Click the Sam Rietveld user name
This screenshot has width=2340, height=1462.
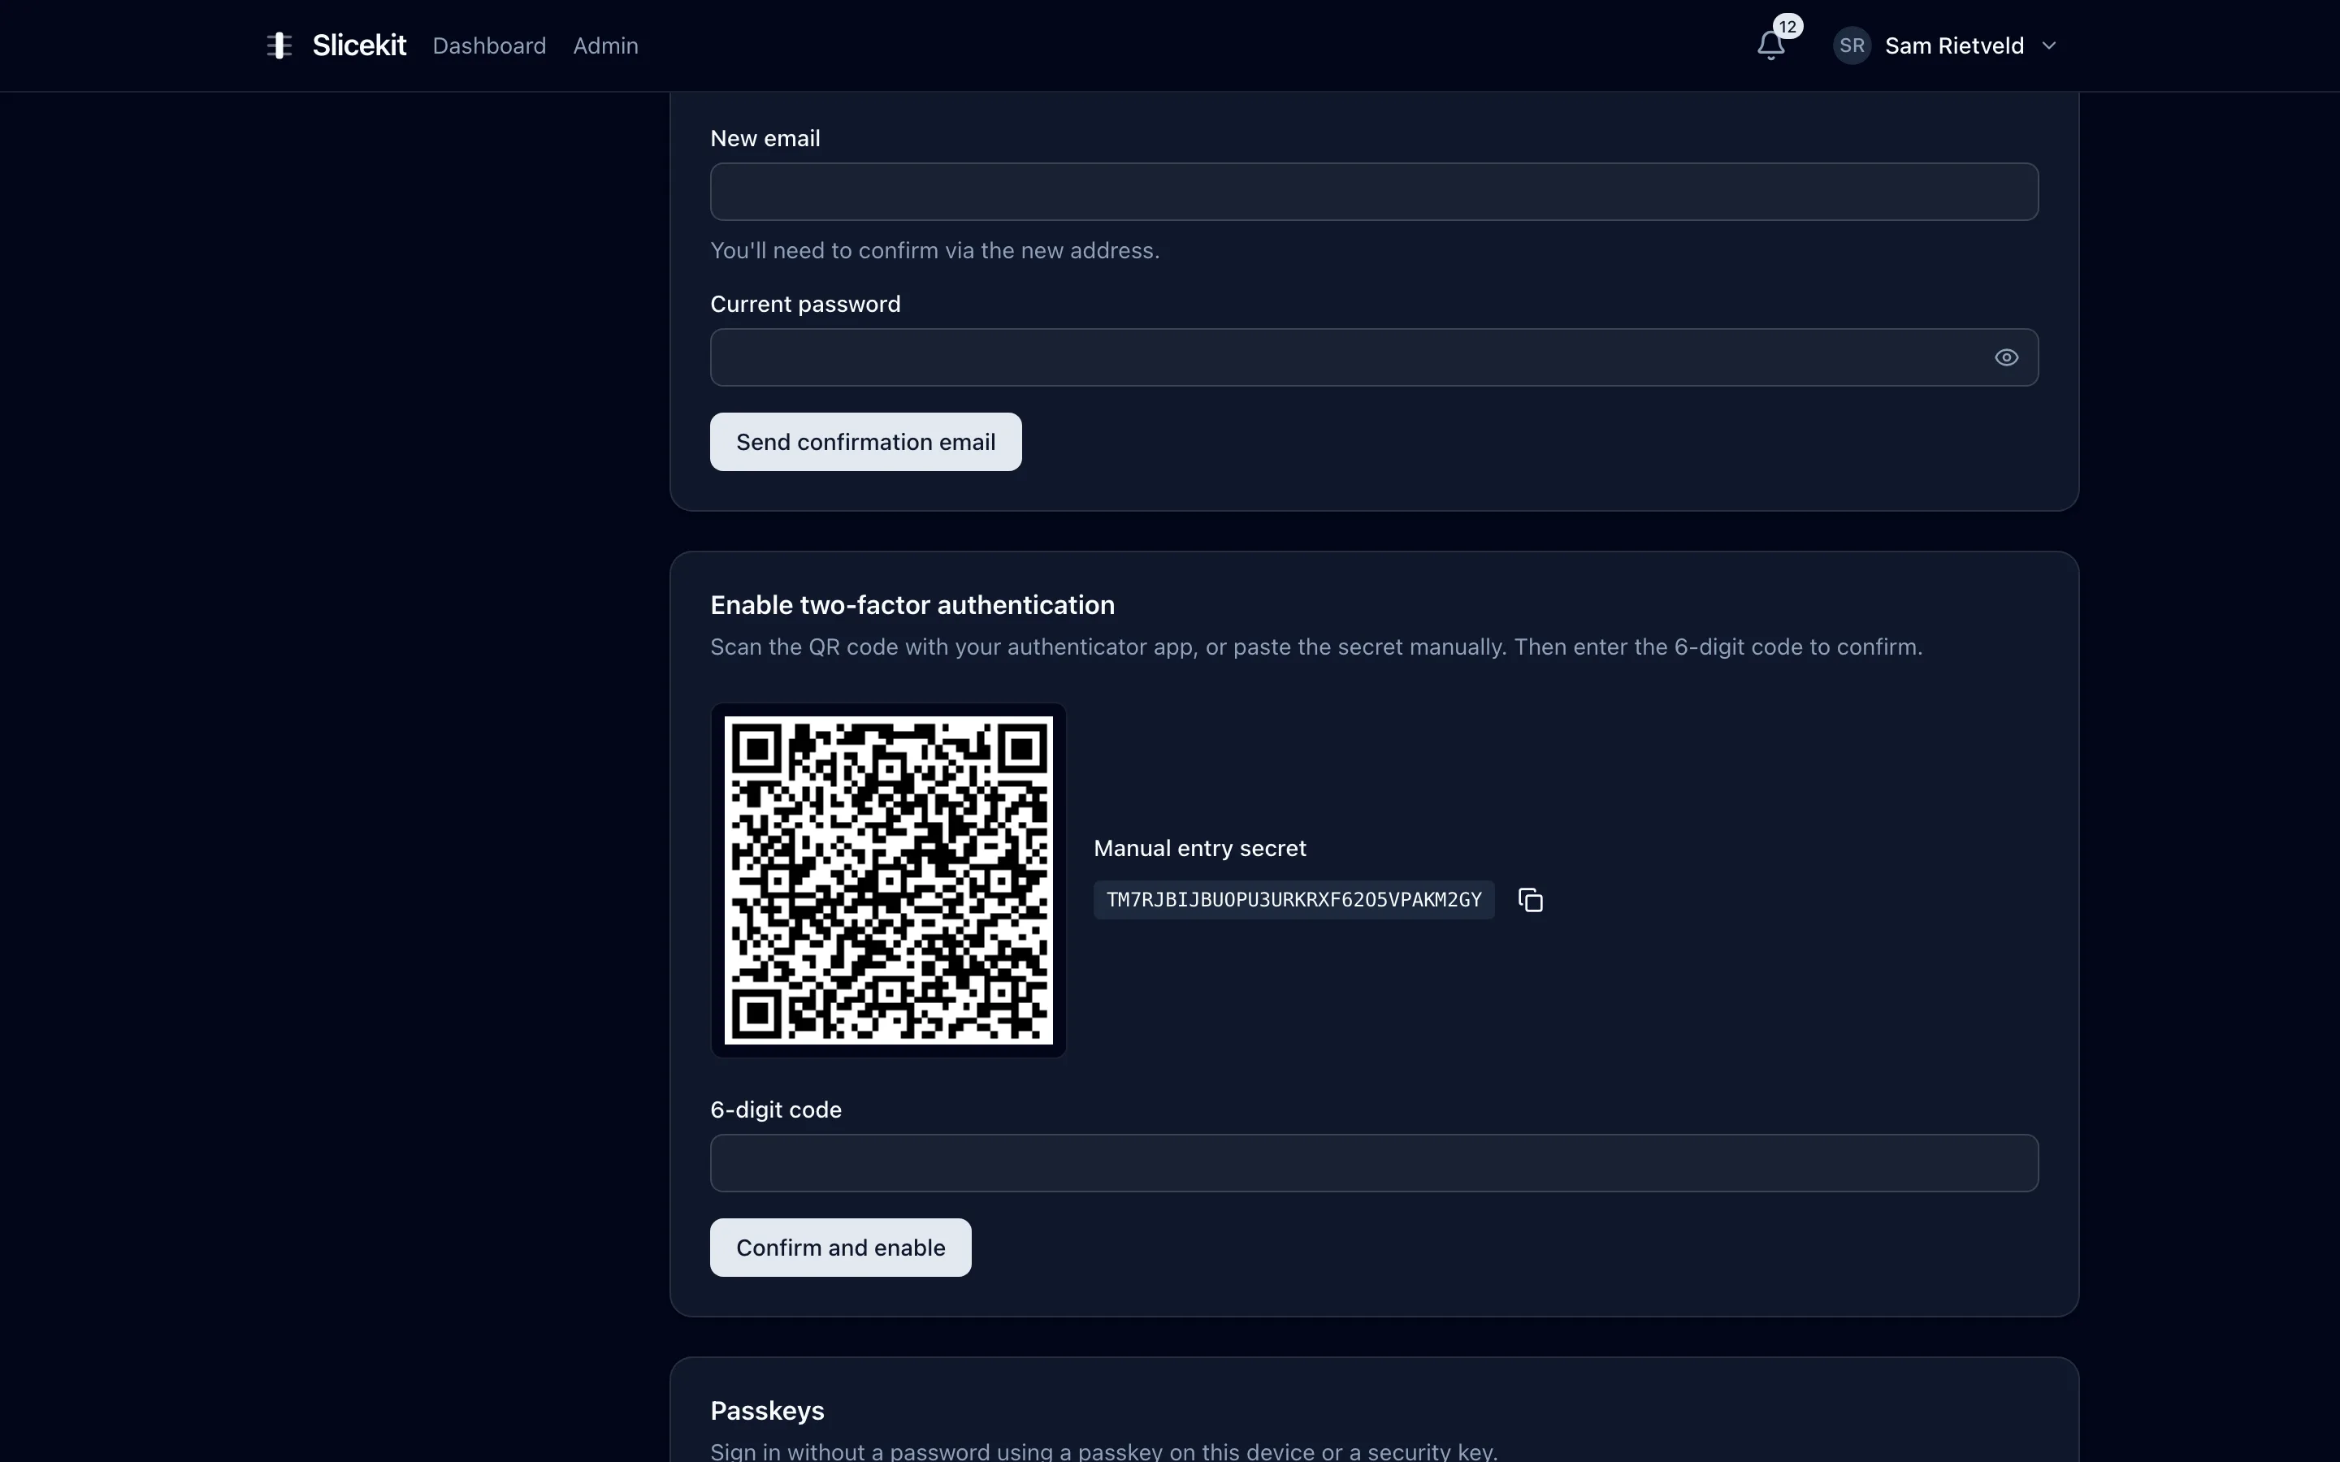(1954, 45)
